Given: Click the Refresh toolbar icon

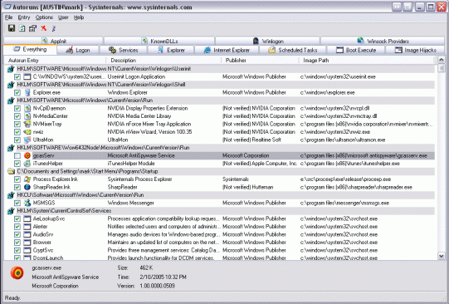Looking at the screenshot, I should [x=22, y=28].
